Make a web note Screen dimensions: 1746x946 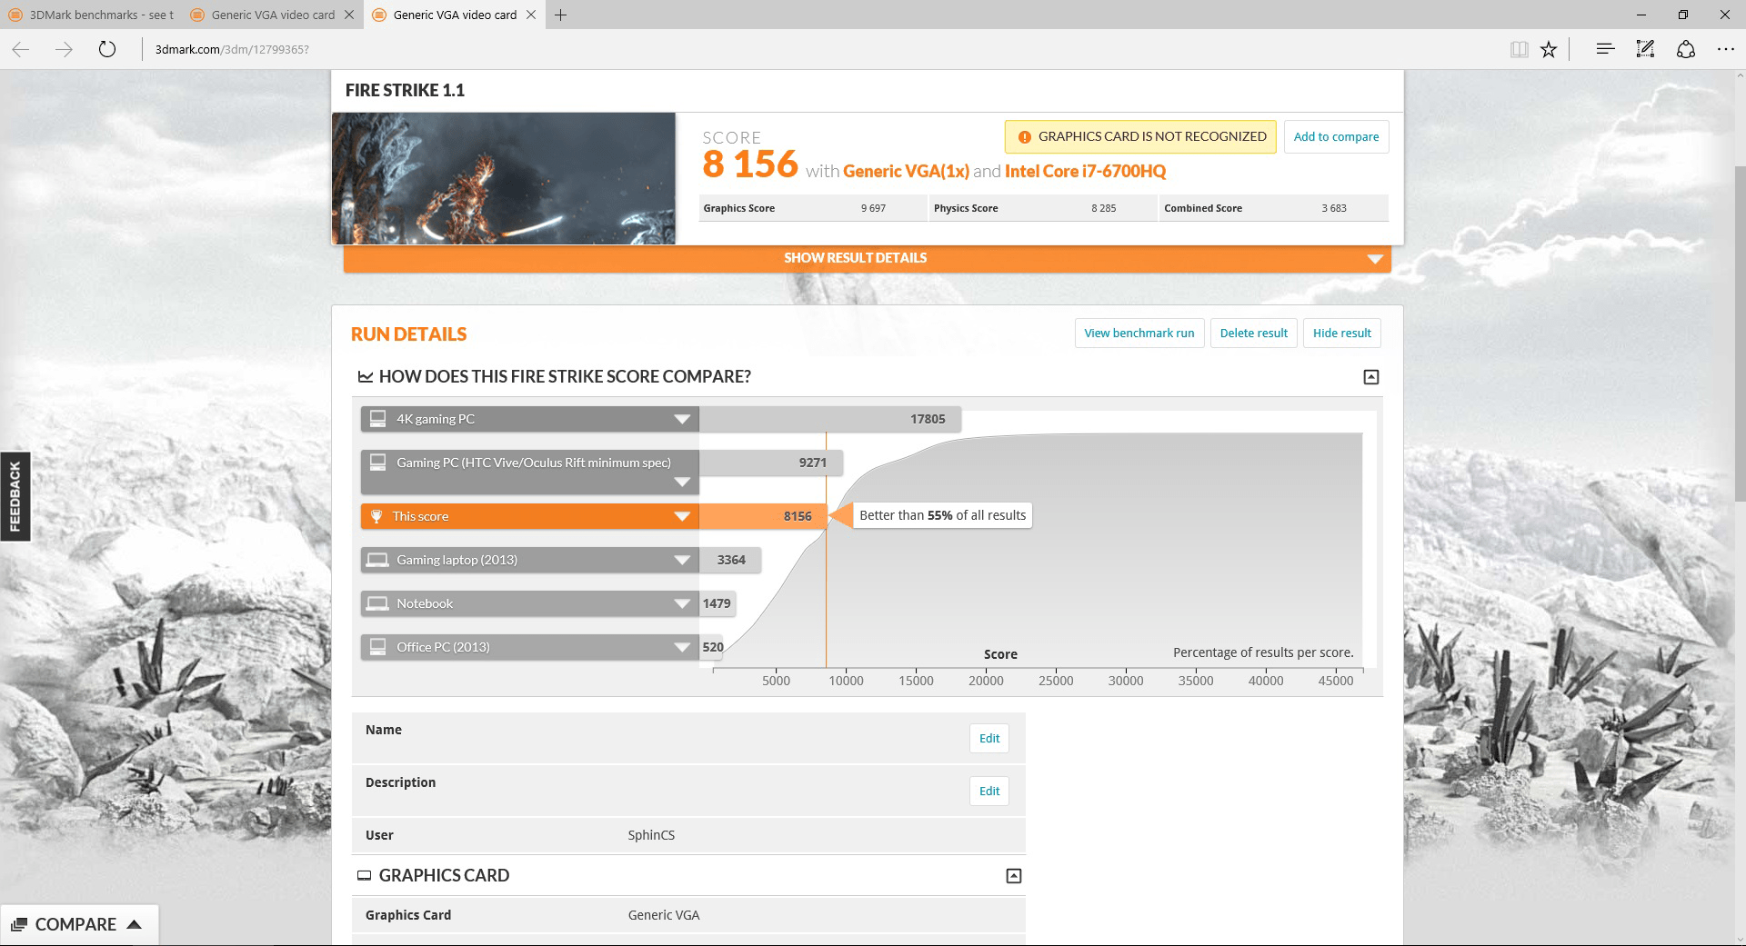point(1645,49)
